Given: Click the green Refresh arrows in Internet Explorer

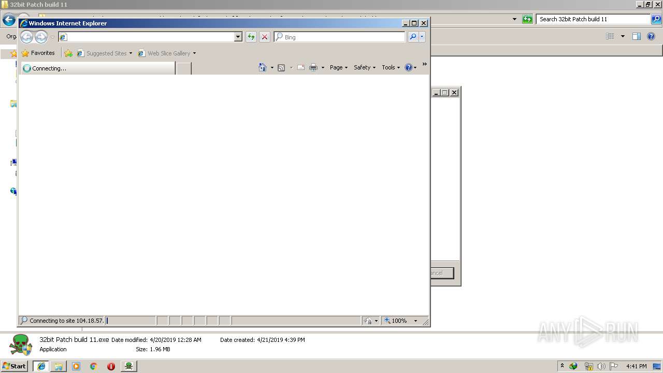Looking at the screenshot, I should tap(251, 37).
